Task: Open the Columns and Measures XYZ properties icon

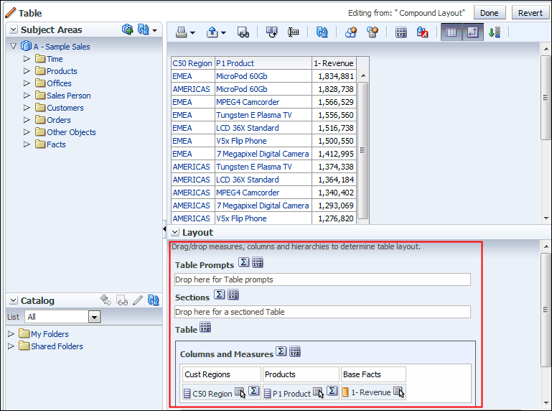Action: pyautogui.click(x=294, y=351)
